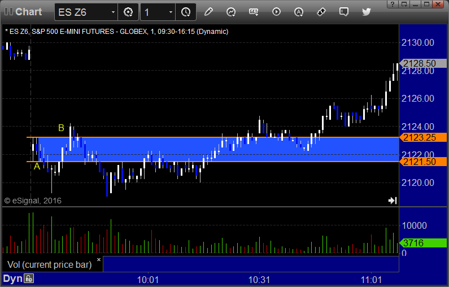The image size is (449, 287).
Task: Click the yellow A annotation label
Action: (37, 166)
